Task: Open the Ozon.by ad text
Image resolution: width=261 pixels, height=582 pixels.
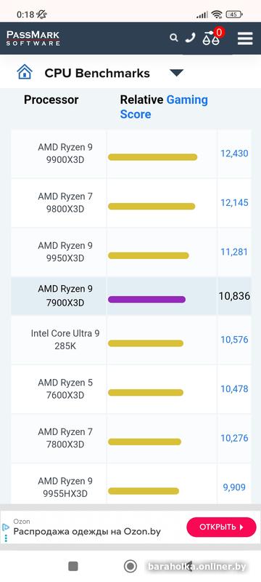Action: (87, 532)
